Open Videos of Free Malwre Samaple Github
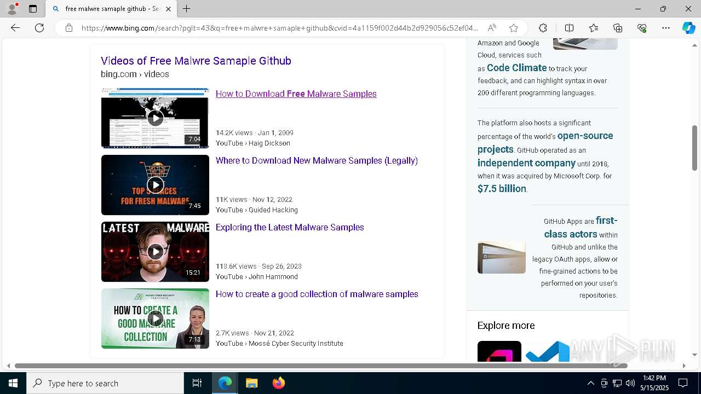This screenshot has width=701, height=394. [196, 61]
